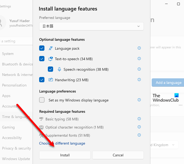The height and width of the screenshot is (164, 184).
Task: View info for Speech recognition
Action: [139, 69]
